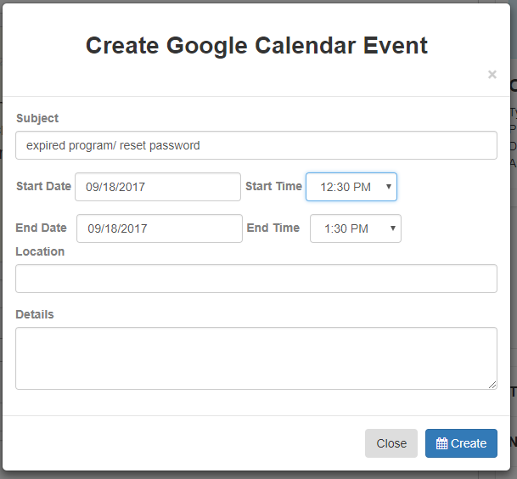Click the Start Date label

tap(43, 186)
